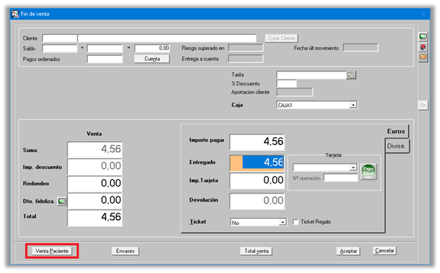Open the Caja dropdown showing CAJA1
Image resolution: width=440 pixels, height=273 pixels.
[x=317, y=105]
